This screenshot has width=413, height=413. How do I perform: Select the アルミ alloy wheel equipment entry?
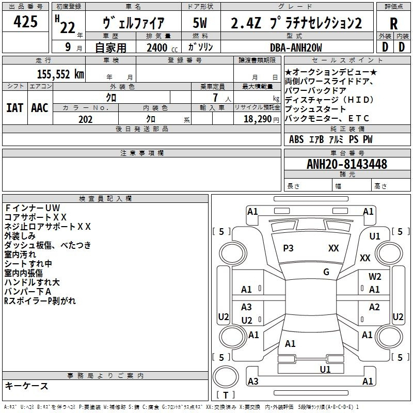(337, 139)
